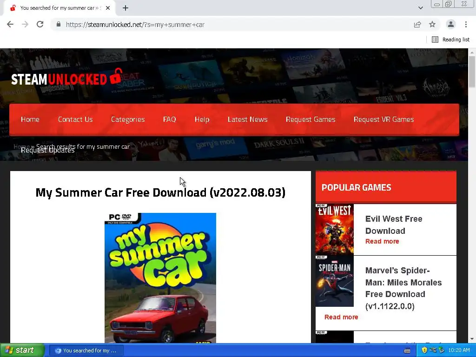Click Read more under Evil West
This screenshot has width=476, height=357.
[382, 241]
